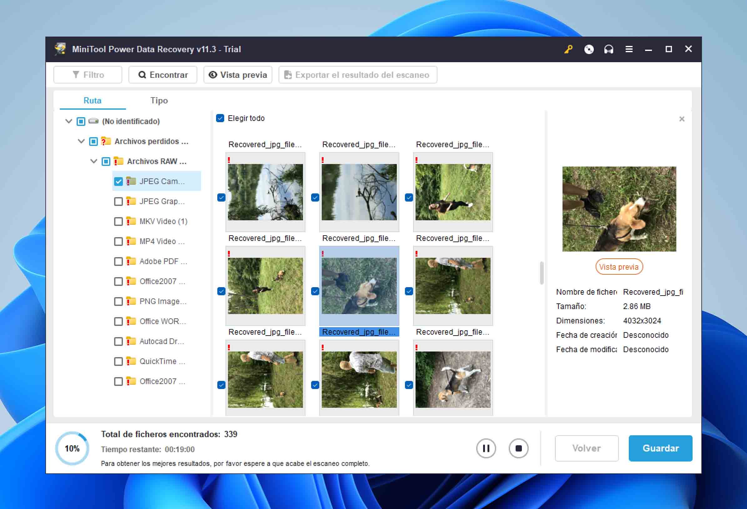Click the JPEG Camera folder icon

click(130, 181)
